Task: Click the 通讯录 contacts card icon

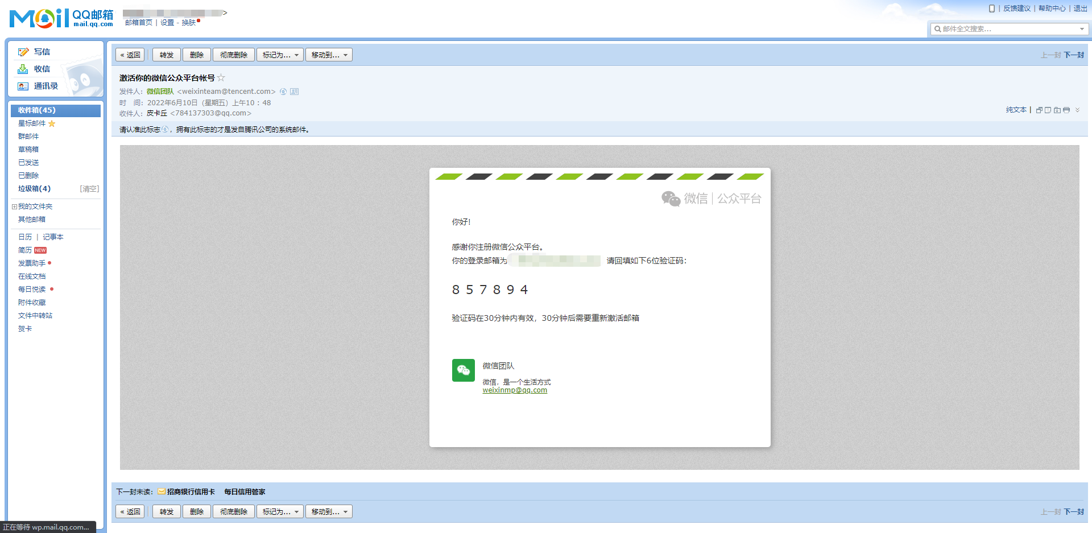Action: 23,86
